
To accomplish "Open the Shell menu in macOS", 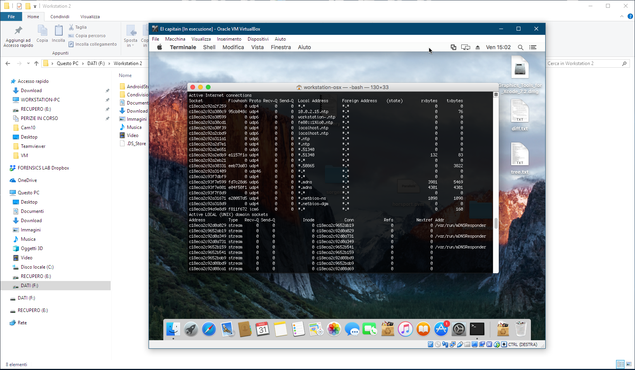I will tap(209, 47).
